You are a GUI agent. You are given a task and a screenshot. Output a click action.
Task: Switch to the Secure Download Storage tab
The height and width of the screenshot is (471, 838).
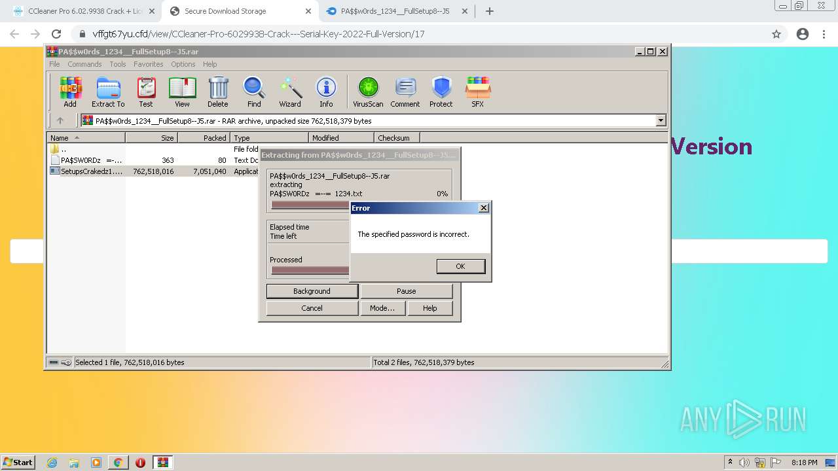240,11
